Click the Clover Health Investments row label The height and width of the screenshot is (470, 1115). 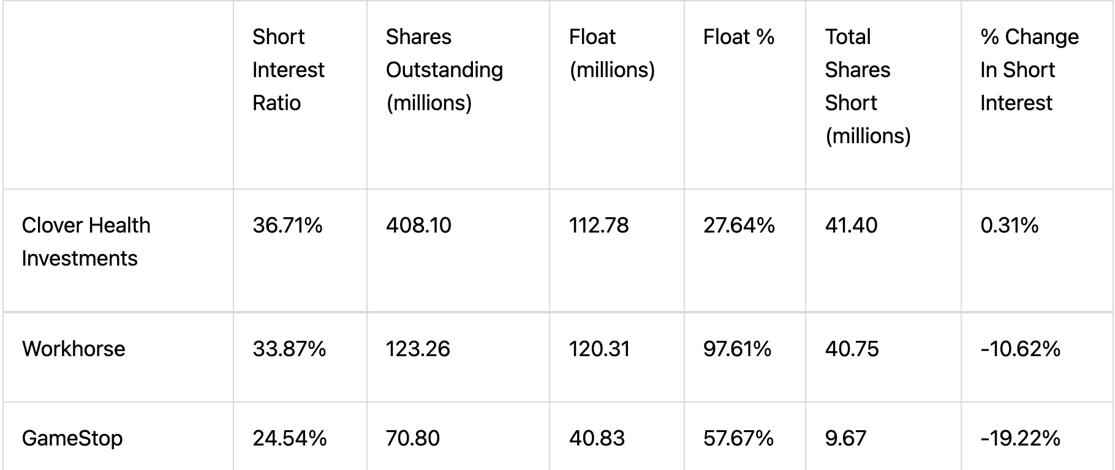(x=86, y=242)
